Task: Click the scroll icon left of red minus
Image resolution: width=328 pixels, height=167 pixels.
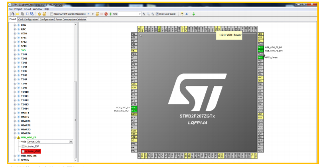Action: tap(97, 14)
